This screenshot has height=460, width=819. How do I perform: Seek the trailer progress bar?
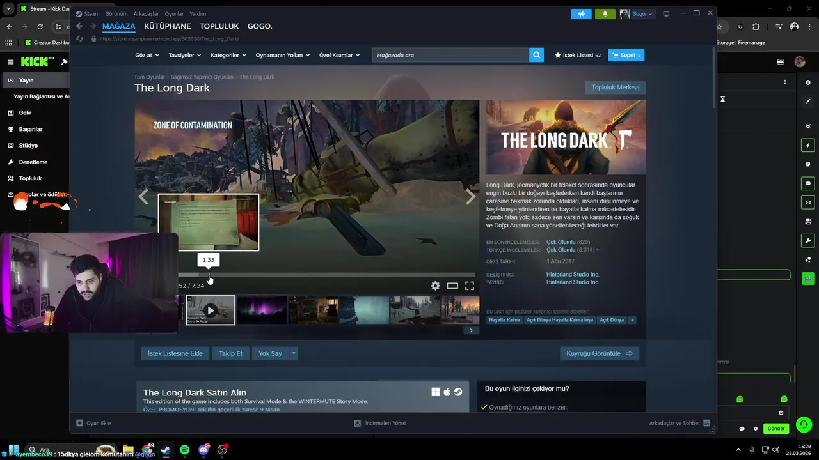pyautogui.click(x=326, y=275)
